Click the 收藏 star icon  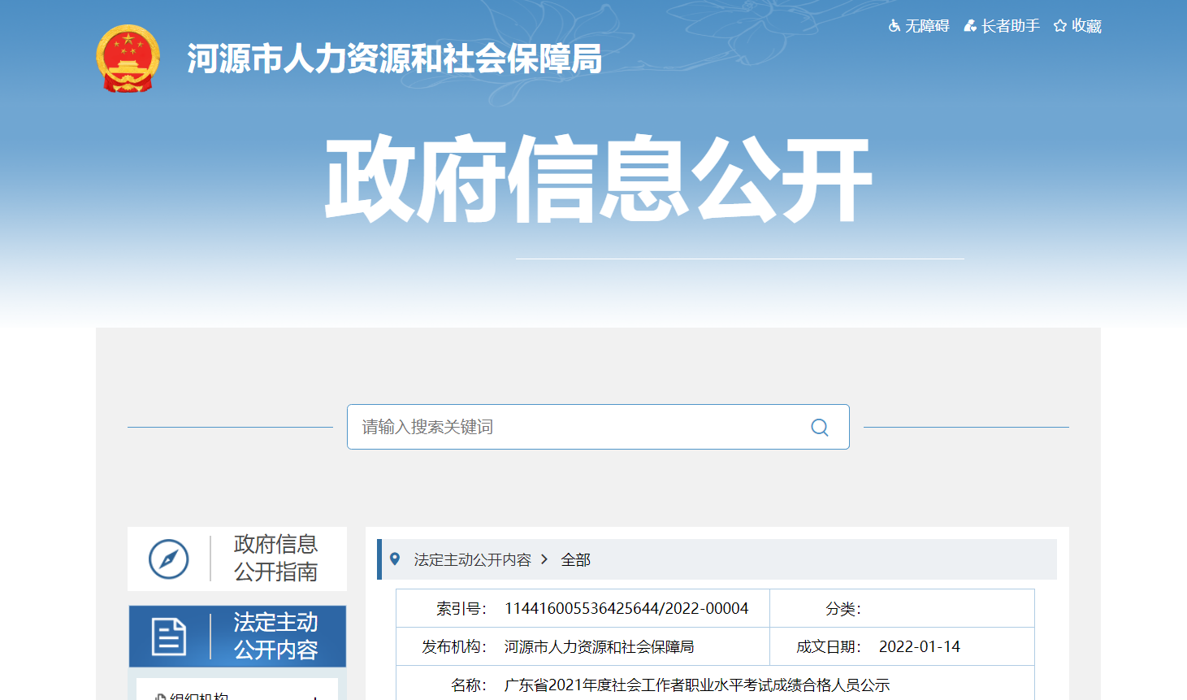point(1059,26)
